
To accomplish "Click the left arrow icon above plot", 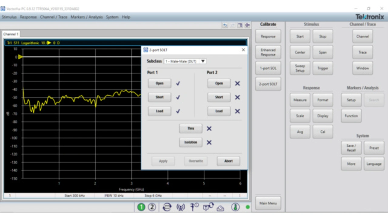I will click(247, 25).
